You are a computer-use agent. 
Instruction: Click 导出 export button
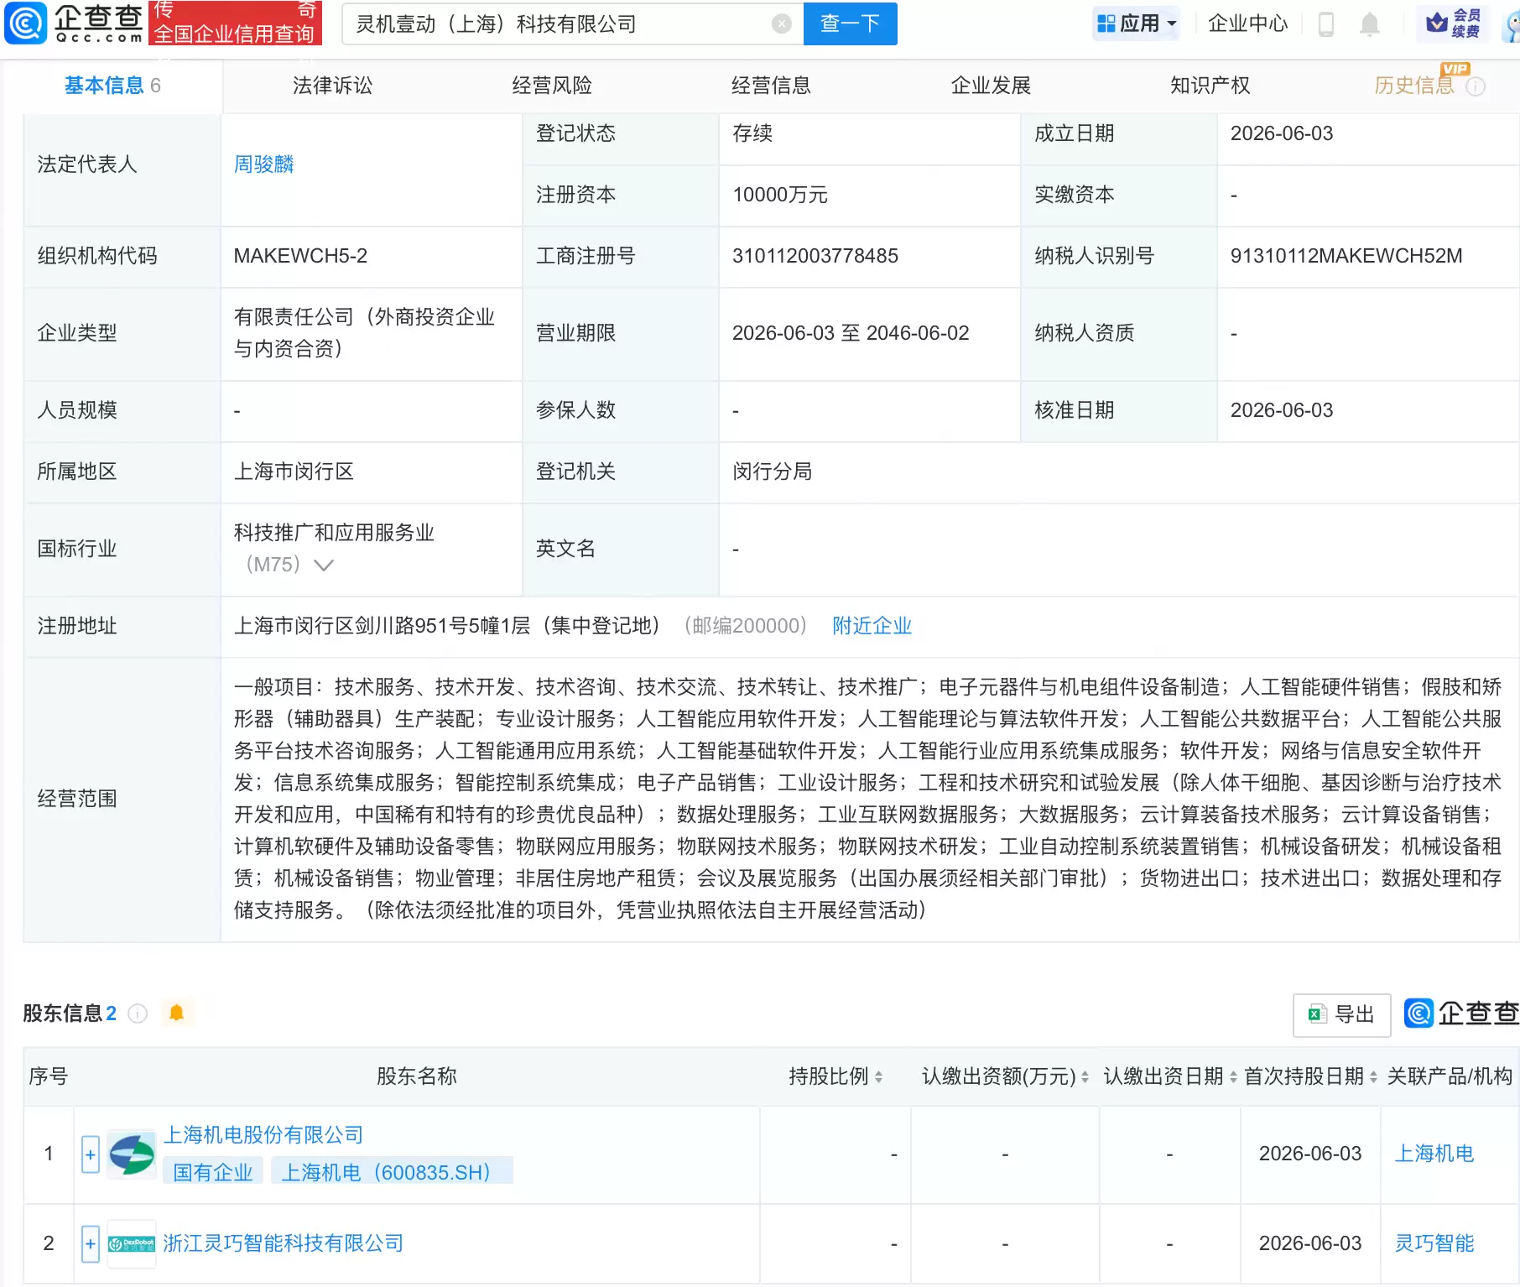[1341, 1015]
